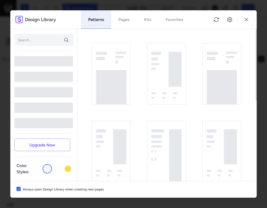Choose top-right pattern placeholder thumbnail
This screenshot has width=267, height=208.
222,74
